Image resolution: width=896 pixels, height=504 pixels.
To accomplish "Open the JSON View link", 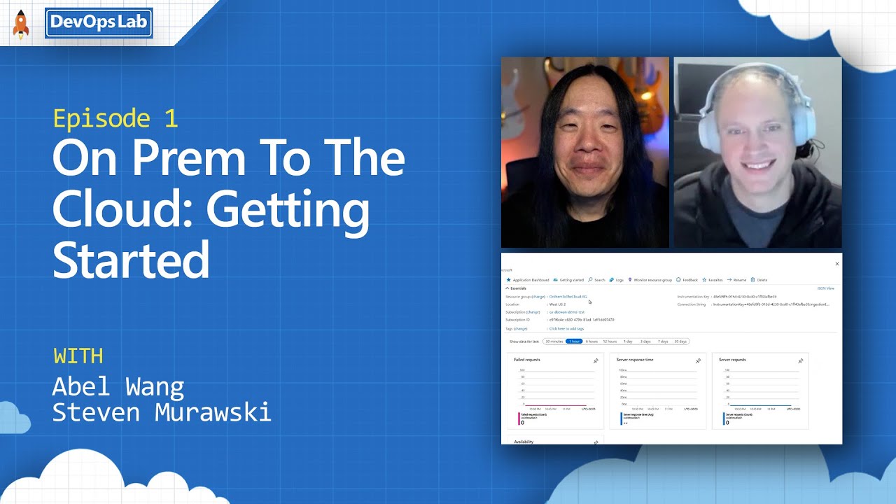I will click(826, 288).
